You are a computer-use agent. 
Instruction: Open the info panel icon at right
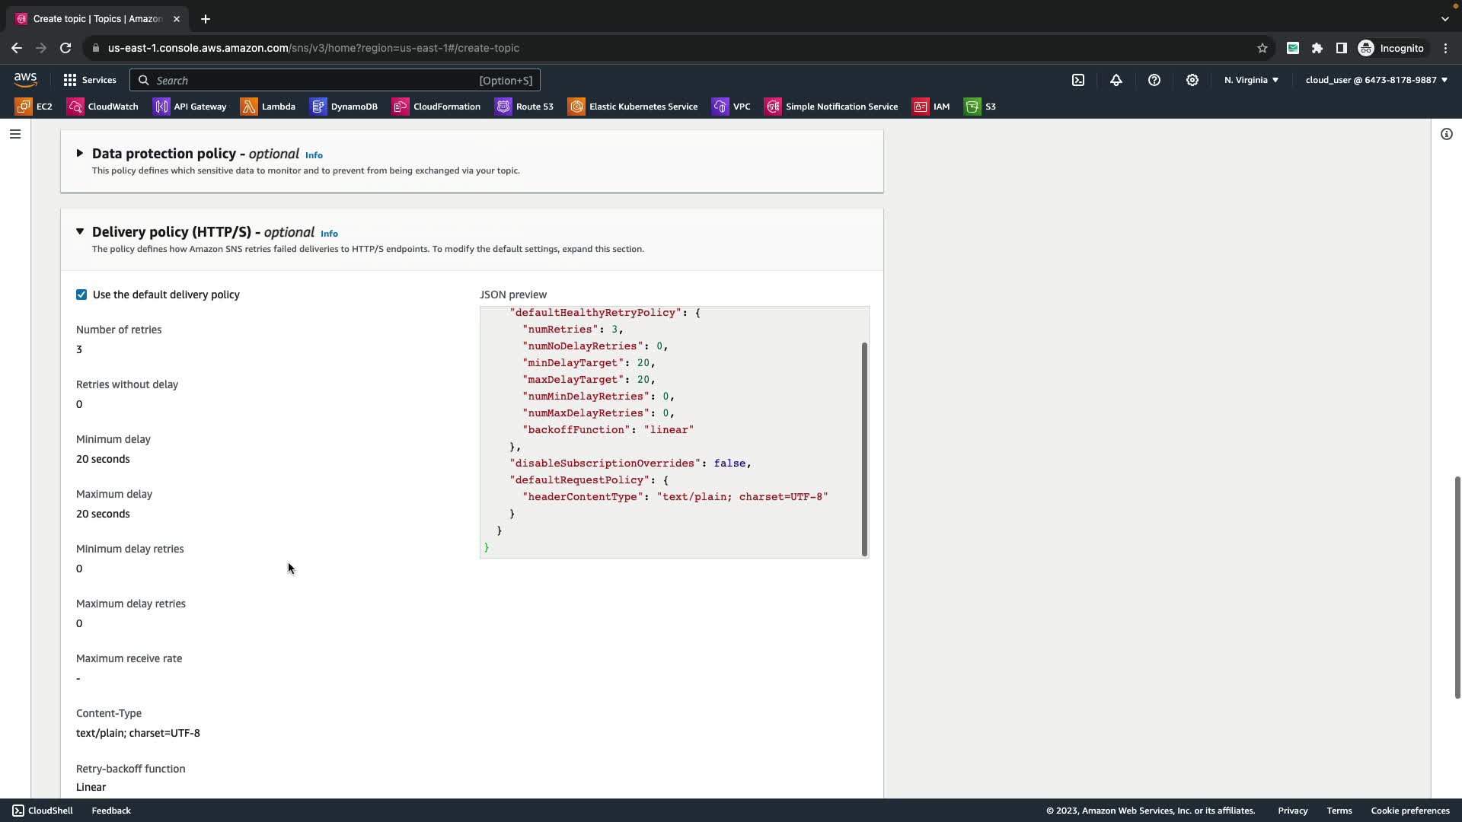(x=1446, y=134)
